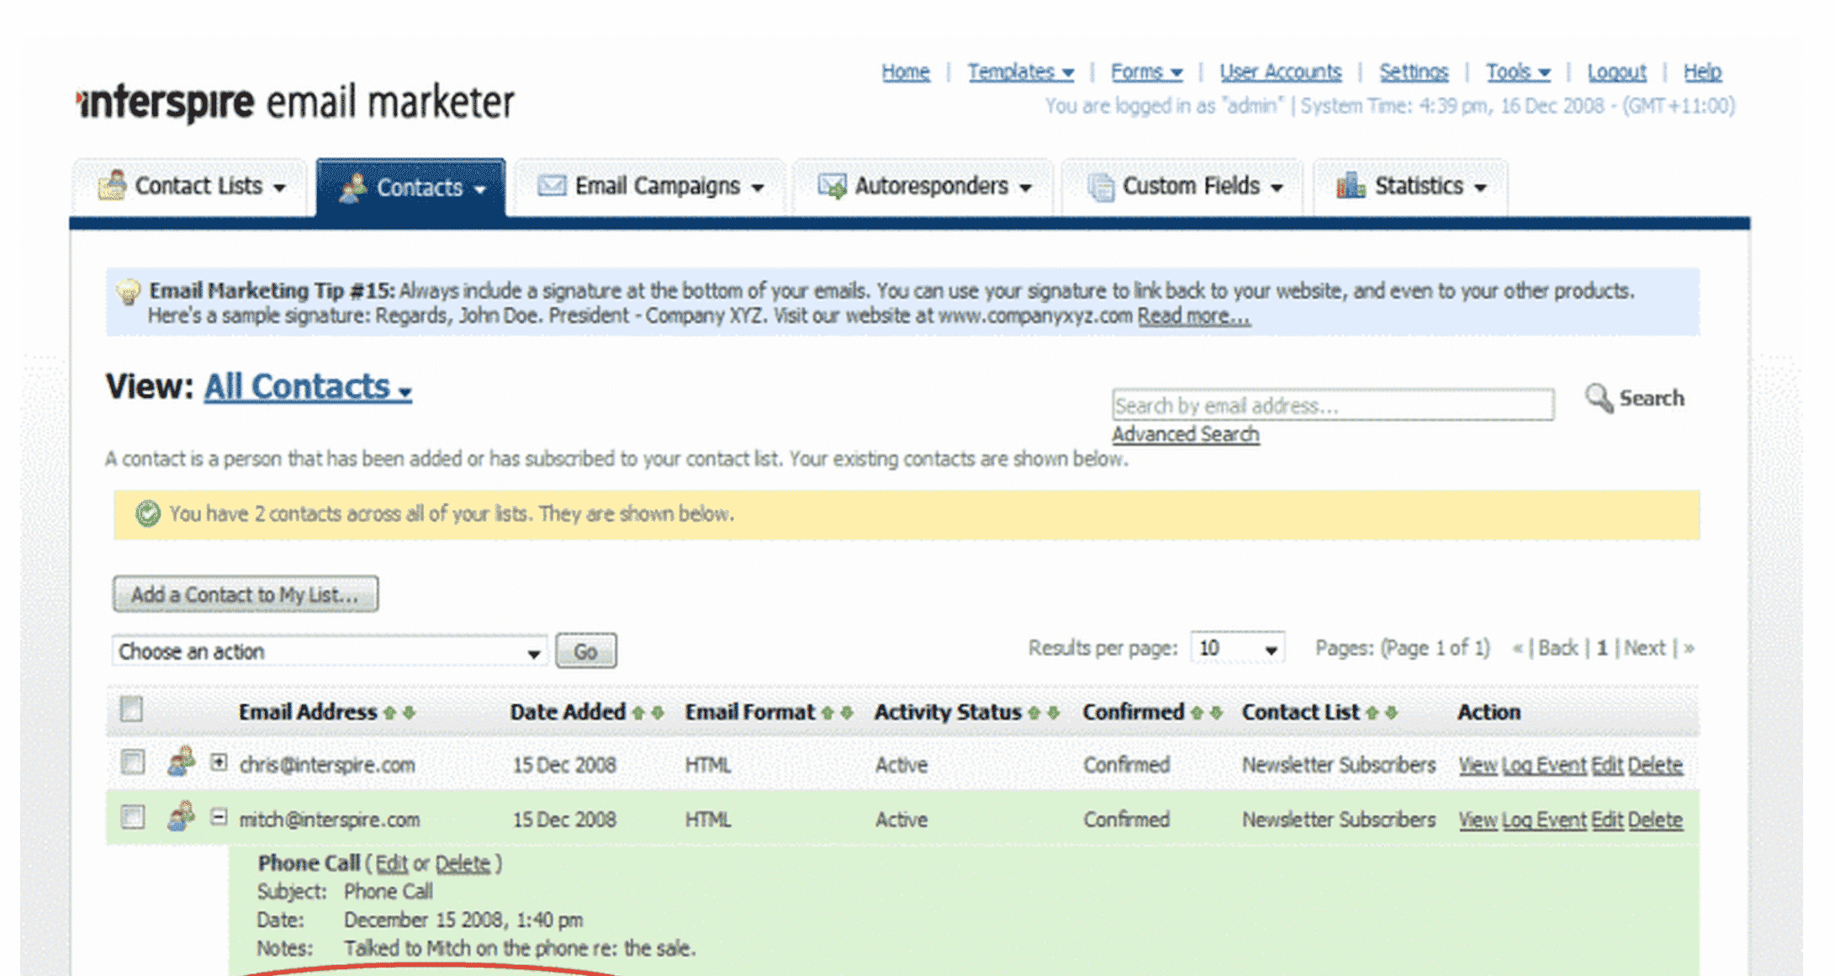Click the Search magnifying glass icon
1835x976 pixels.
1598,398
